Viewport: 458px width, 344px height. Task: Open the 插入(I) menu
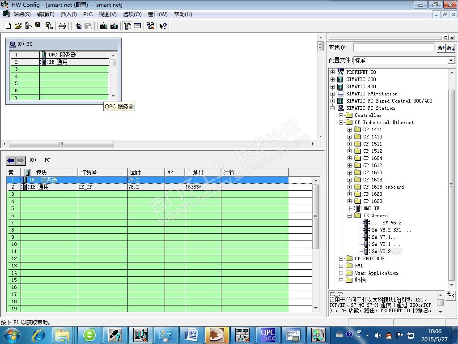tap(68, 14)
